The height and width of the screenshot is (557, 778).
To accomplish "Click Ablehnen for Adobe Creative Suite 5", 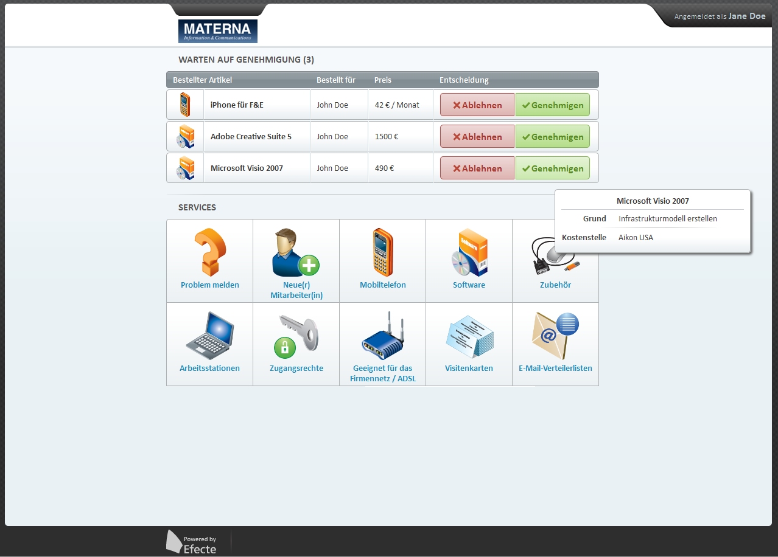I will pos(477,136).
